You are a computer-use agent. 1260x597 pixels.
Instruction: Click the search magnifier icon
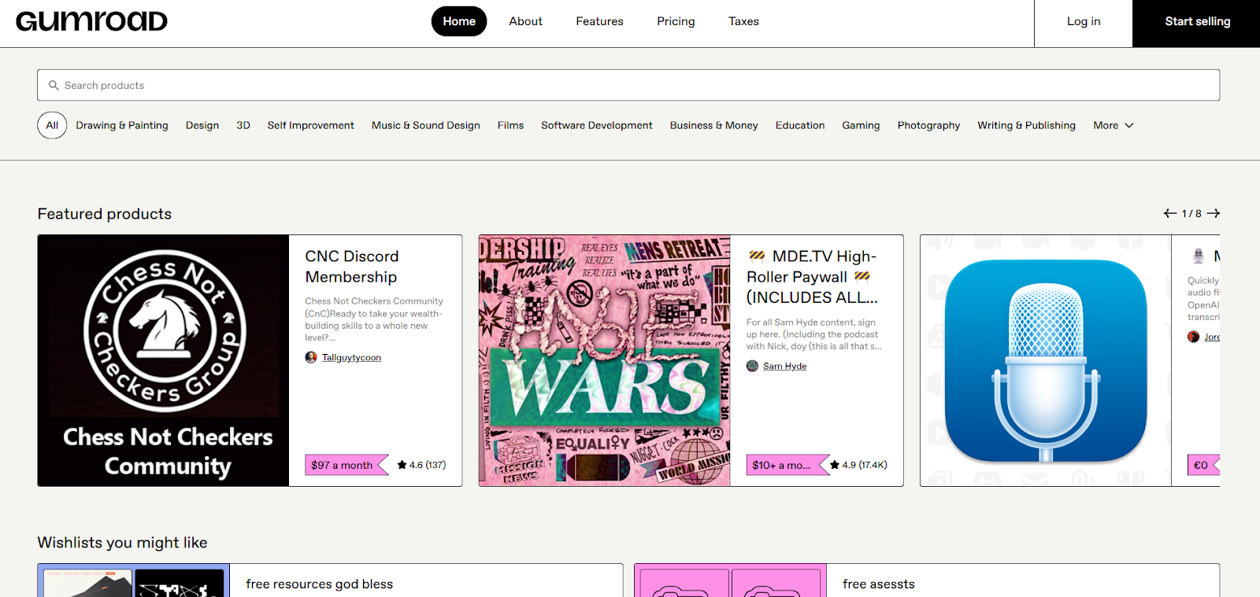pos(54,85)
